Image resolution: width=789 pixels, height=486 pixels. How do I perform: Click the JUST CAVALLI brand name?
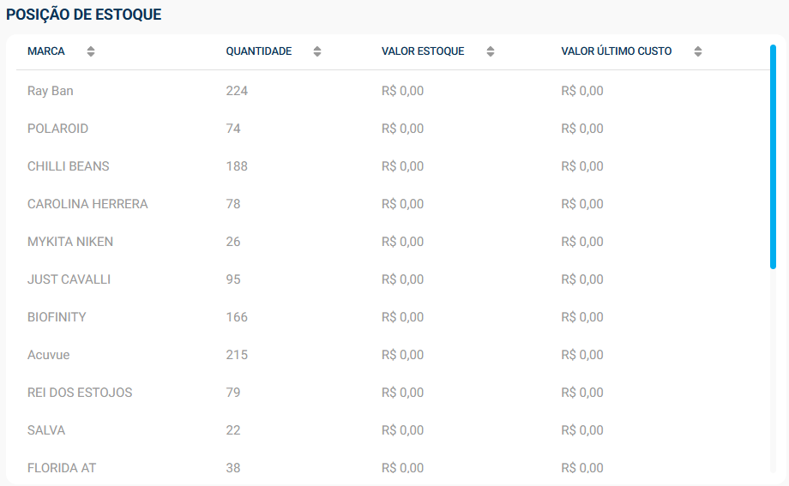click(x=69, y=279)
